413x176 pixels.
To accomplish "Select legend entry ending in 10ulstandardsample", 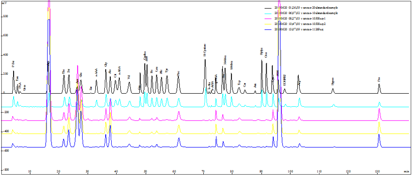I will point(306,13).
